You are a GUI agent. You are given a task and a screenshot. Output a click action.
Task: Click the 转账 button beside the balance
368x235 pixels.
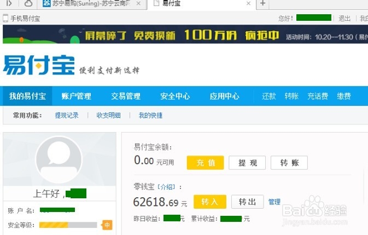(x=289, y=163)
